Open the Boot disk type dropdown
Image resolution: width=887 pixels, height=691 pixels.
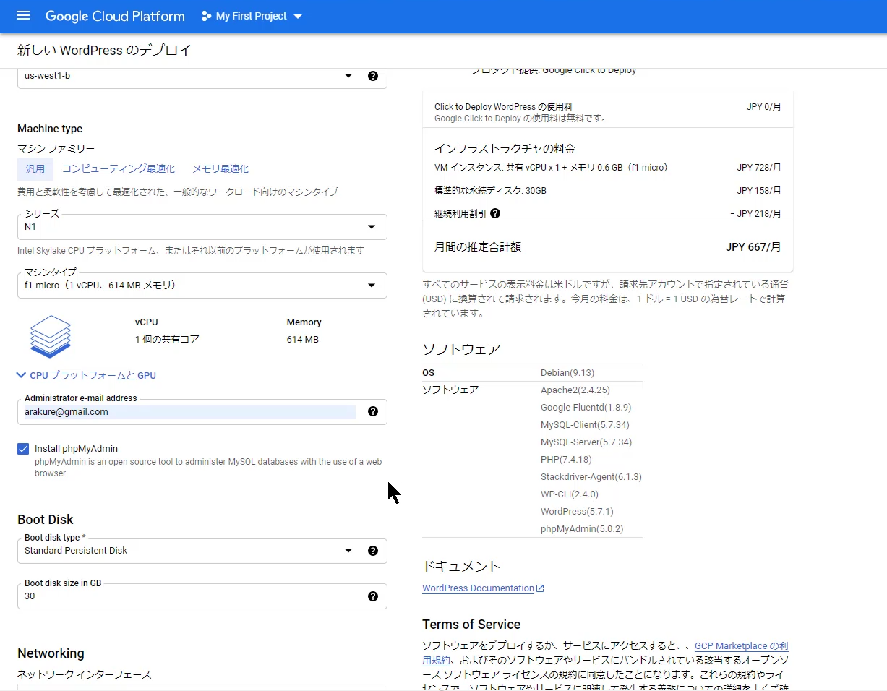[x=348, y=551]
